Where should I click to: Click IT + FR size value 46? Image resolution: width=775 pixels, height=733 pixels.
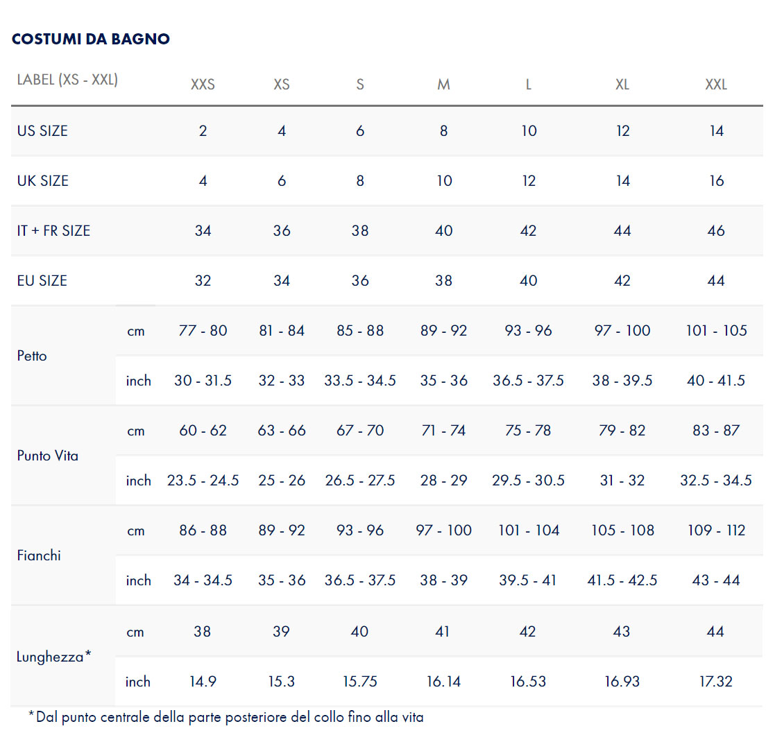pyautogui.click(x=716, y=231)
